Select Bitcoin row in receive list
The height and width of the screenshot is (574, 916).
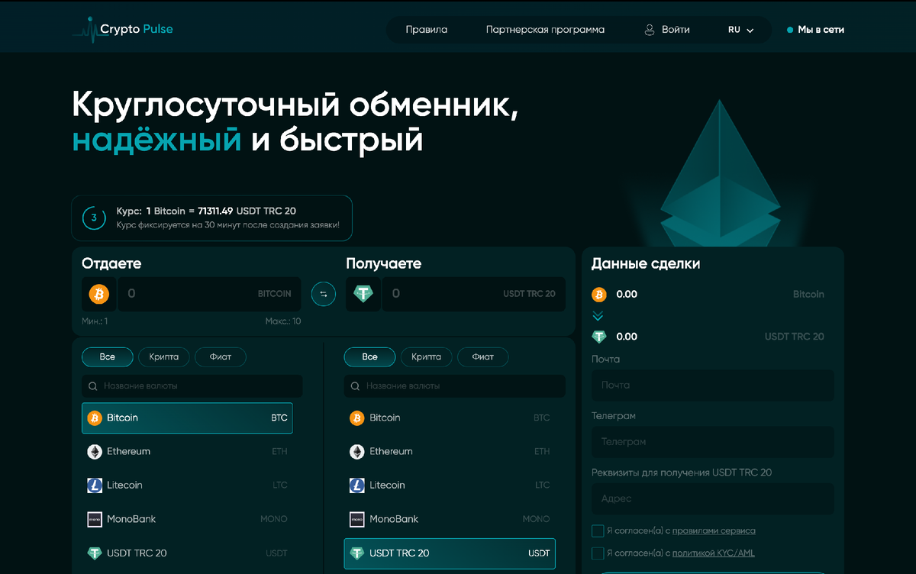click(450, 418)
